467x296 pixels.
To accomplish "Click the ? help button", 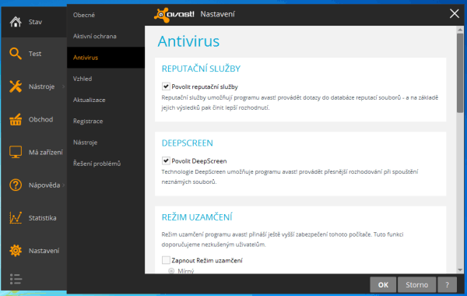I will [x=447, y=284].
